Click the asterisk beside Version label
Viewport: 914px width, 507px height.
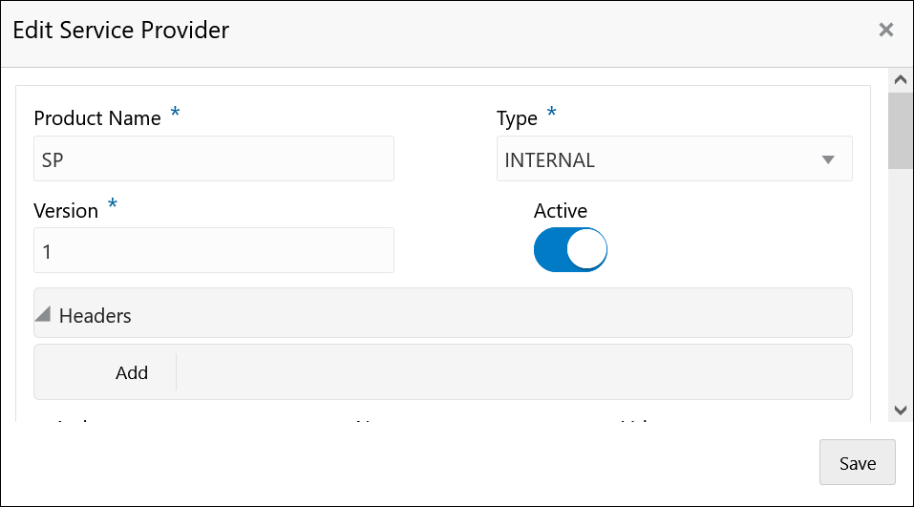113,204
